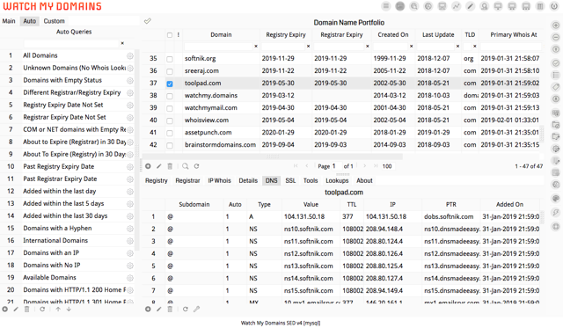Clear the Auto Queries search with x button
Screen dimensions: 563x328
click(122, 43)
